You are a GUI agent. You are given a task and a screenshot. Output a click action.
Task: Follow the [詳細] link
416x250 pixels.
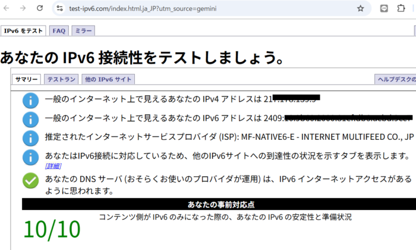[53, 166]
